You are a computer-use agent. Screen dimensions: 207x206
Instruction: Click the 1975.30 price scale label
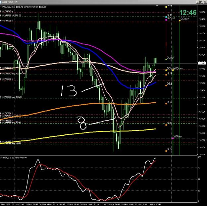point(202,83)
